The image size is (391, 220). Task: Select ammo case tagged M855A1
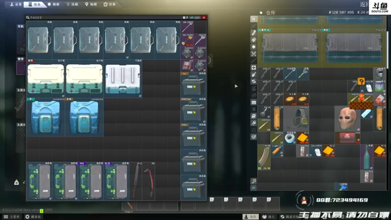194,110
